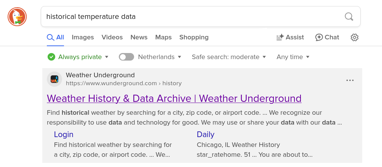
Task: Open the Safe search: moderate dropdown
Action: click(x=229, y=57)
